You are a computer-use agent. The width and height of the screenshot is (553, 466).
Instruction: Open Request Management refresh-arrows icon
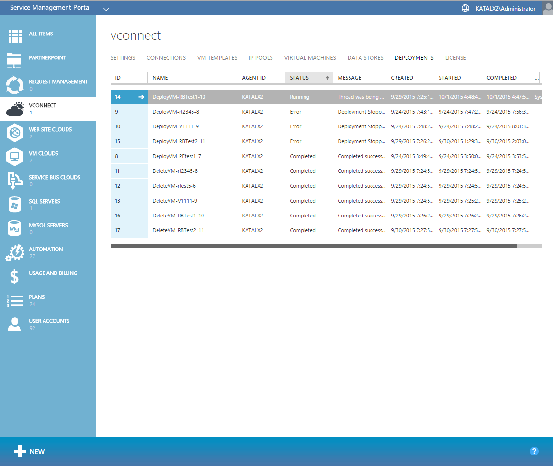pyautogui.click(x=14, y=85)
